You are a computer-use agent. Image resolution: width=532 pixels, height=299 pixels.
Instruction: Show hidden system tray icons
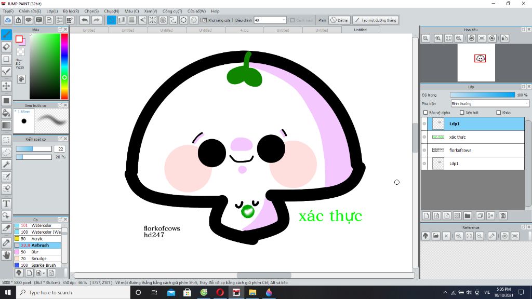pos(445,292)
